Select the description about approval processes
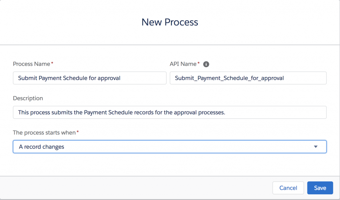This screenshot has height=200, width=340. click(x=170, y=112)
